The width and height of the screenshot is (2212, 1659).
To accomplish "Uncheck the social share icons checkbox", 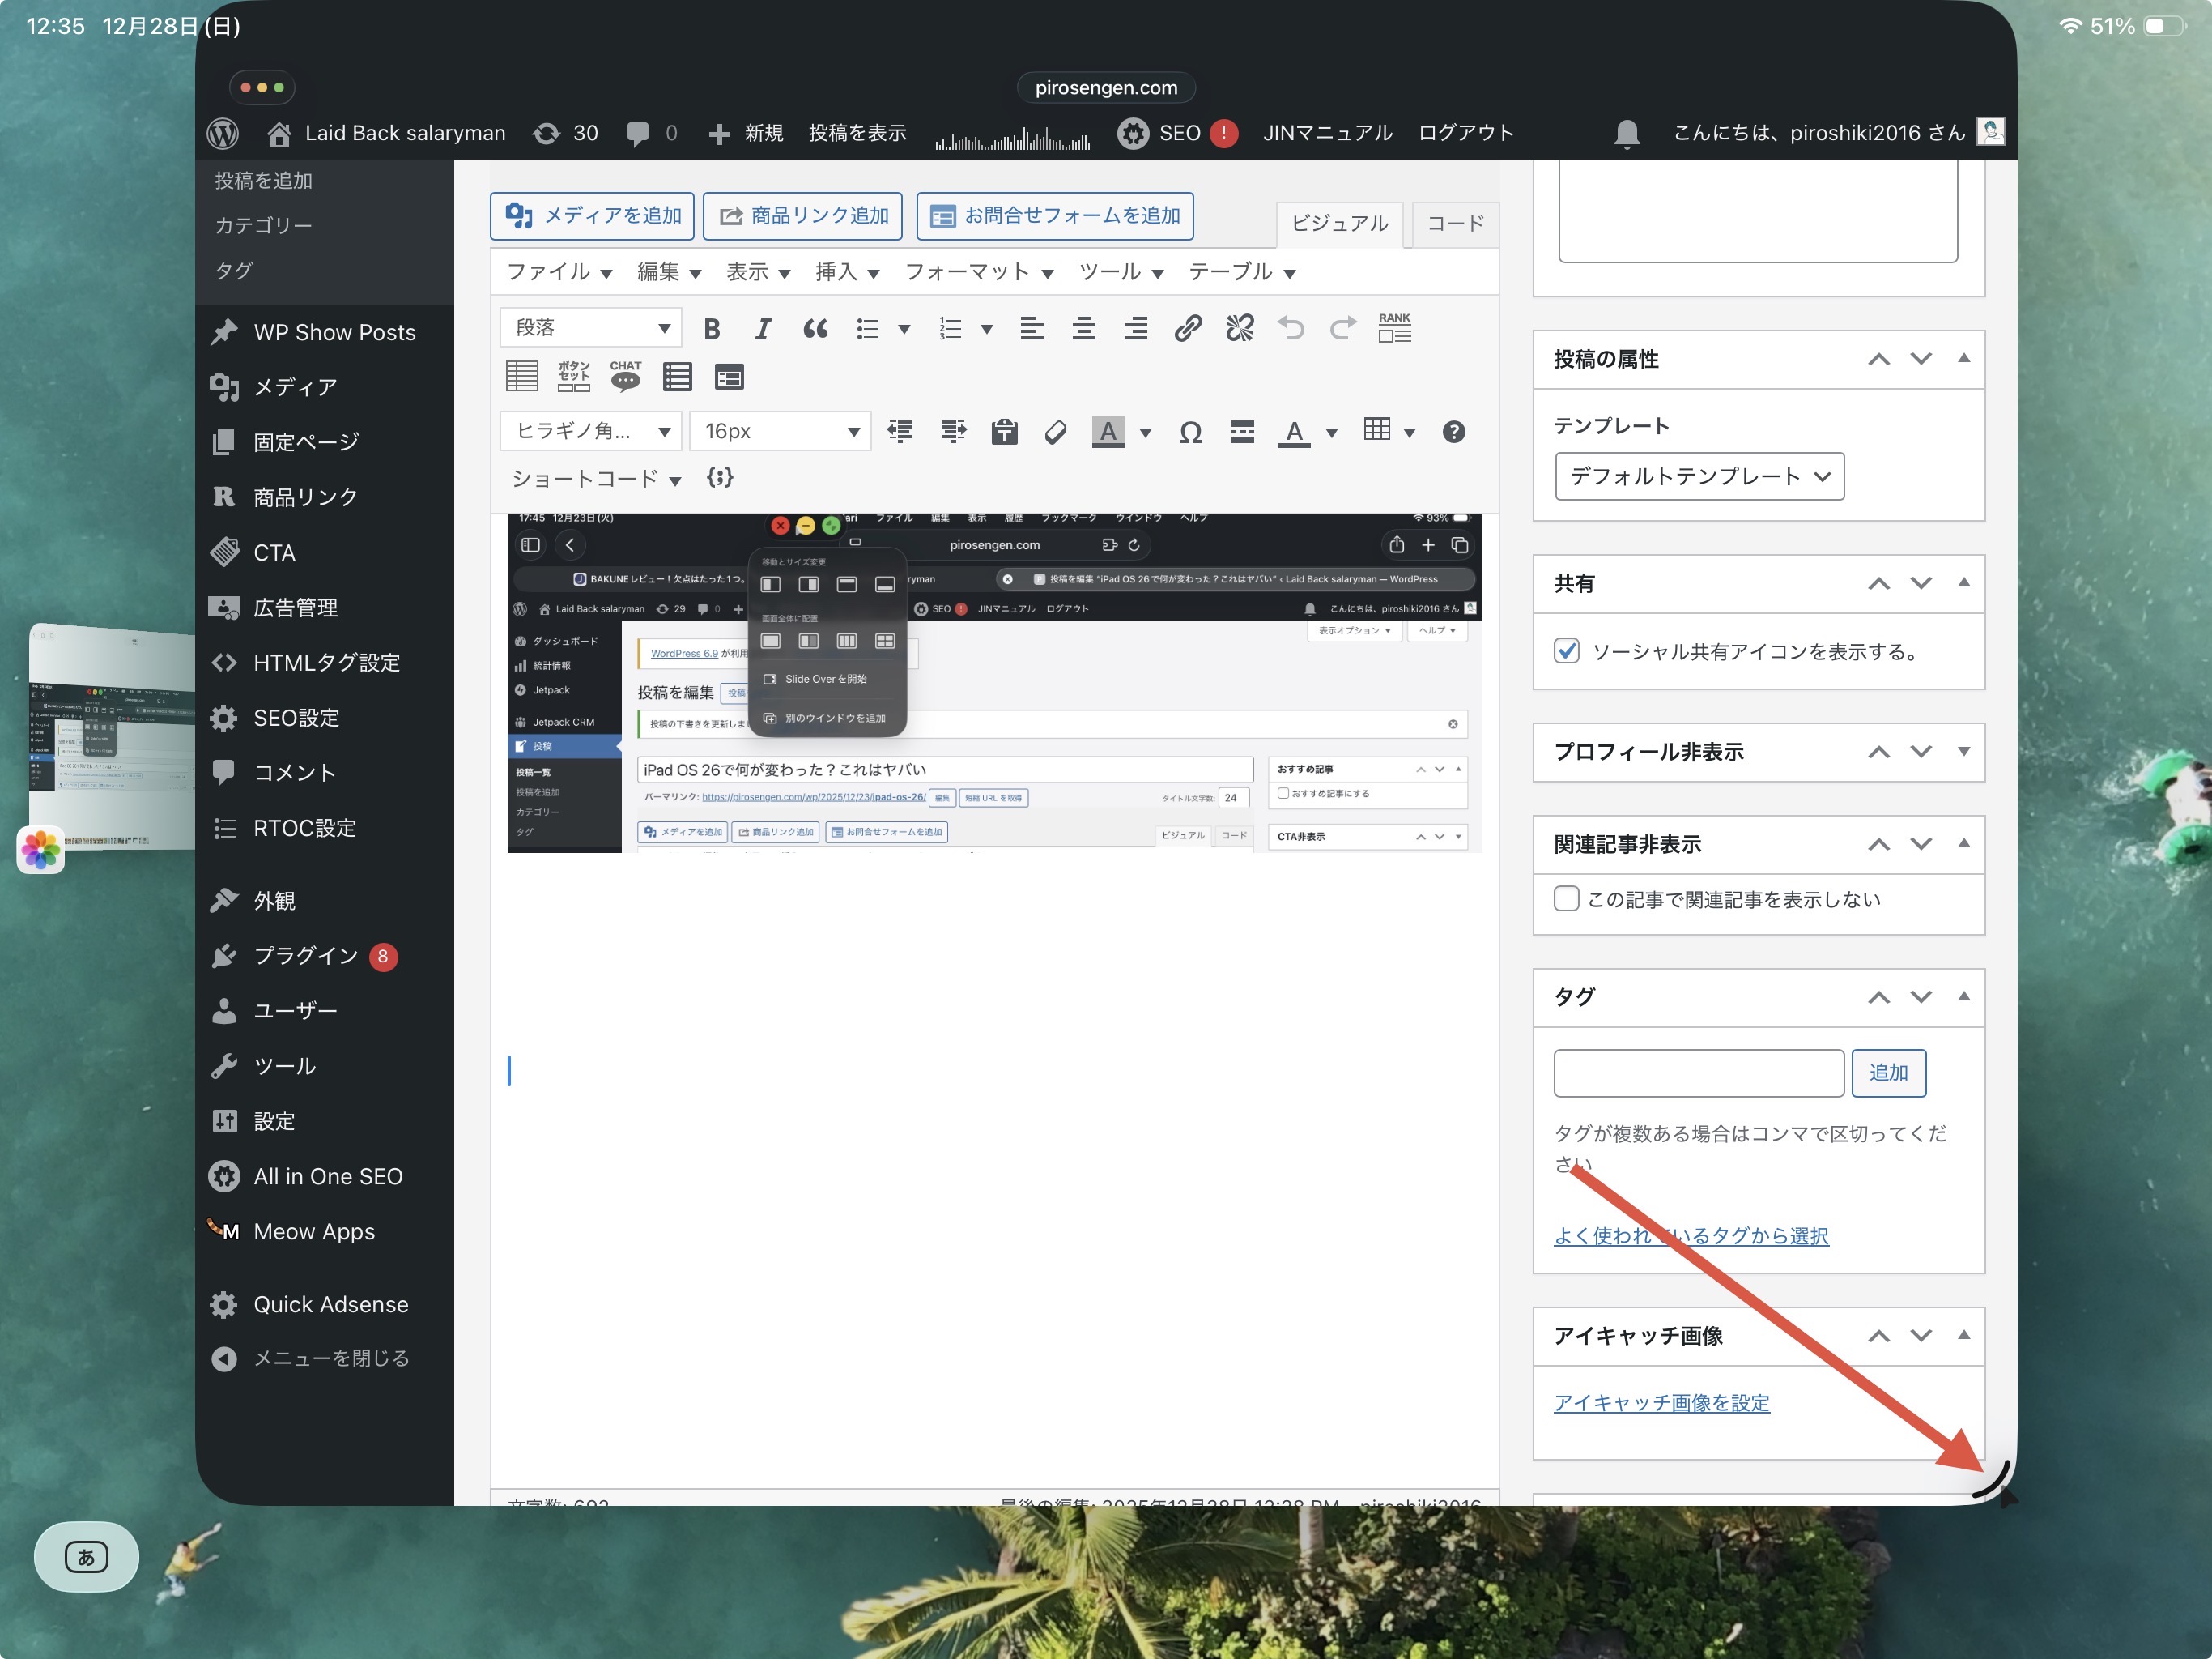I will 1566,651.
